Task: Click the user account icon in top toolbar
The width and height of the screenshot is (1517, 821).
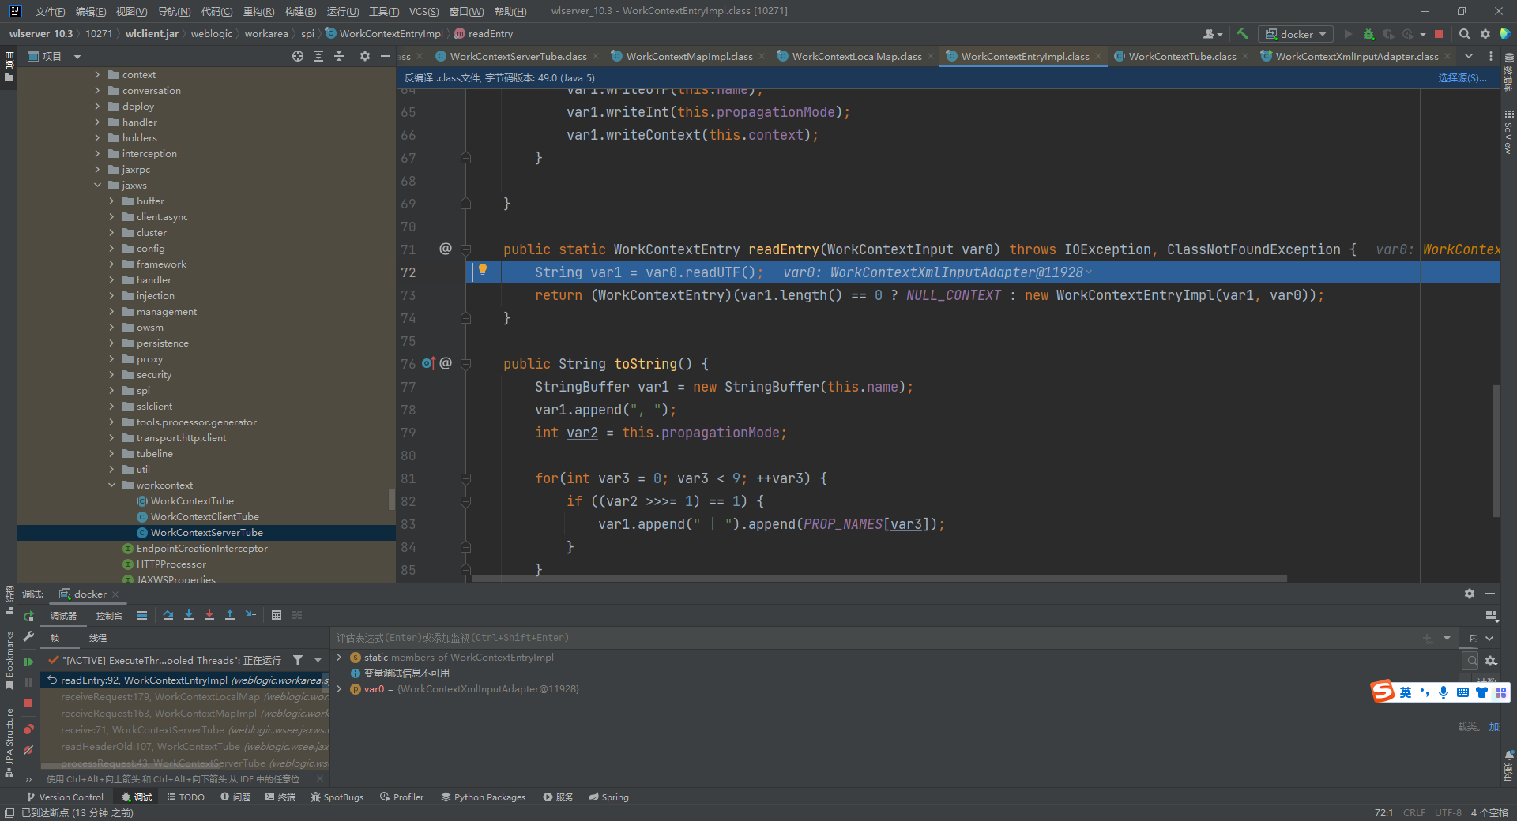Action: [1212, 34]
